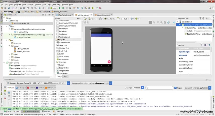
Task: Toggle layout height expand icon
Action: coord(88,22)
